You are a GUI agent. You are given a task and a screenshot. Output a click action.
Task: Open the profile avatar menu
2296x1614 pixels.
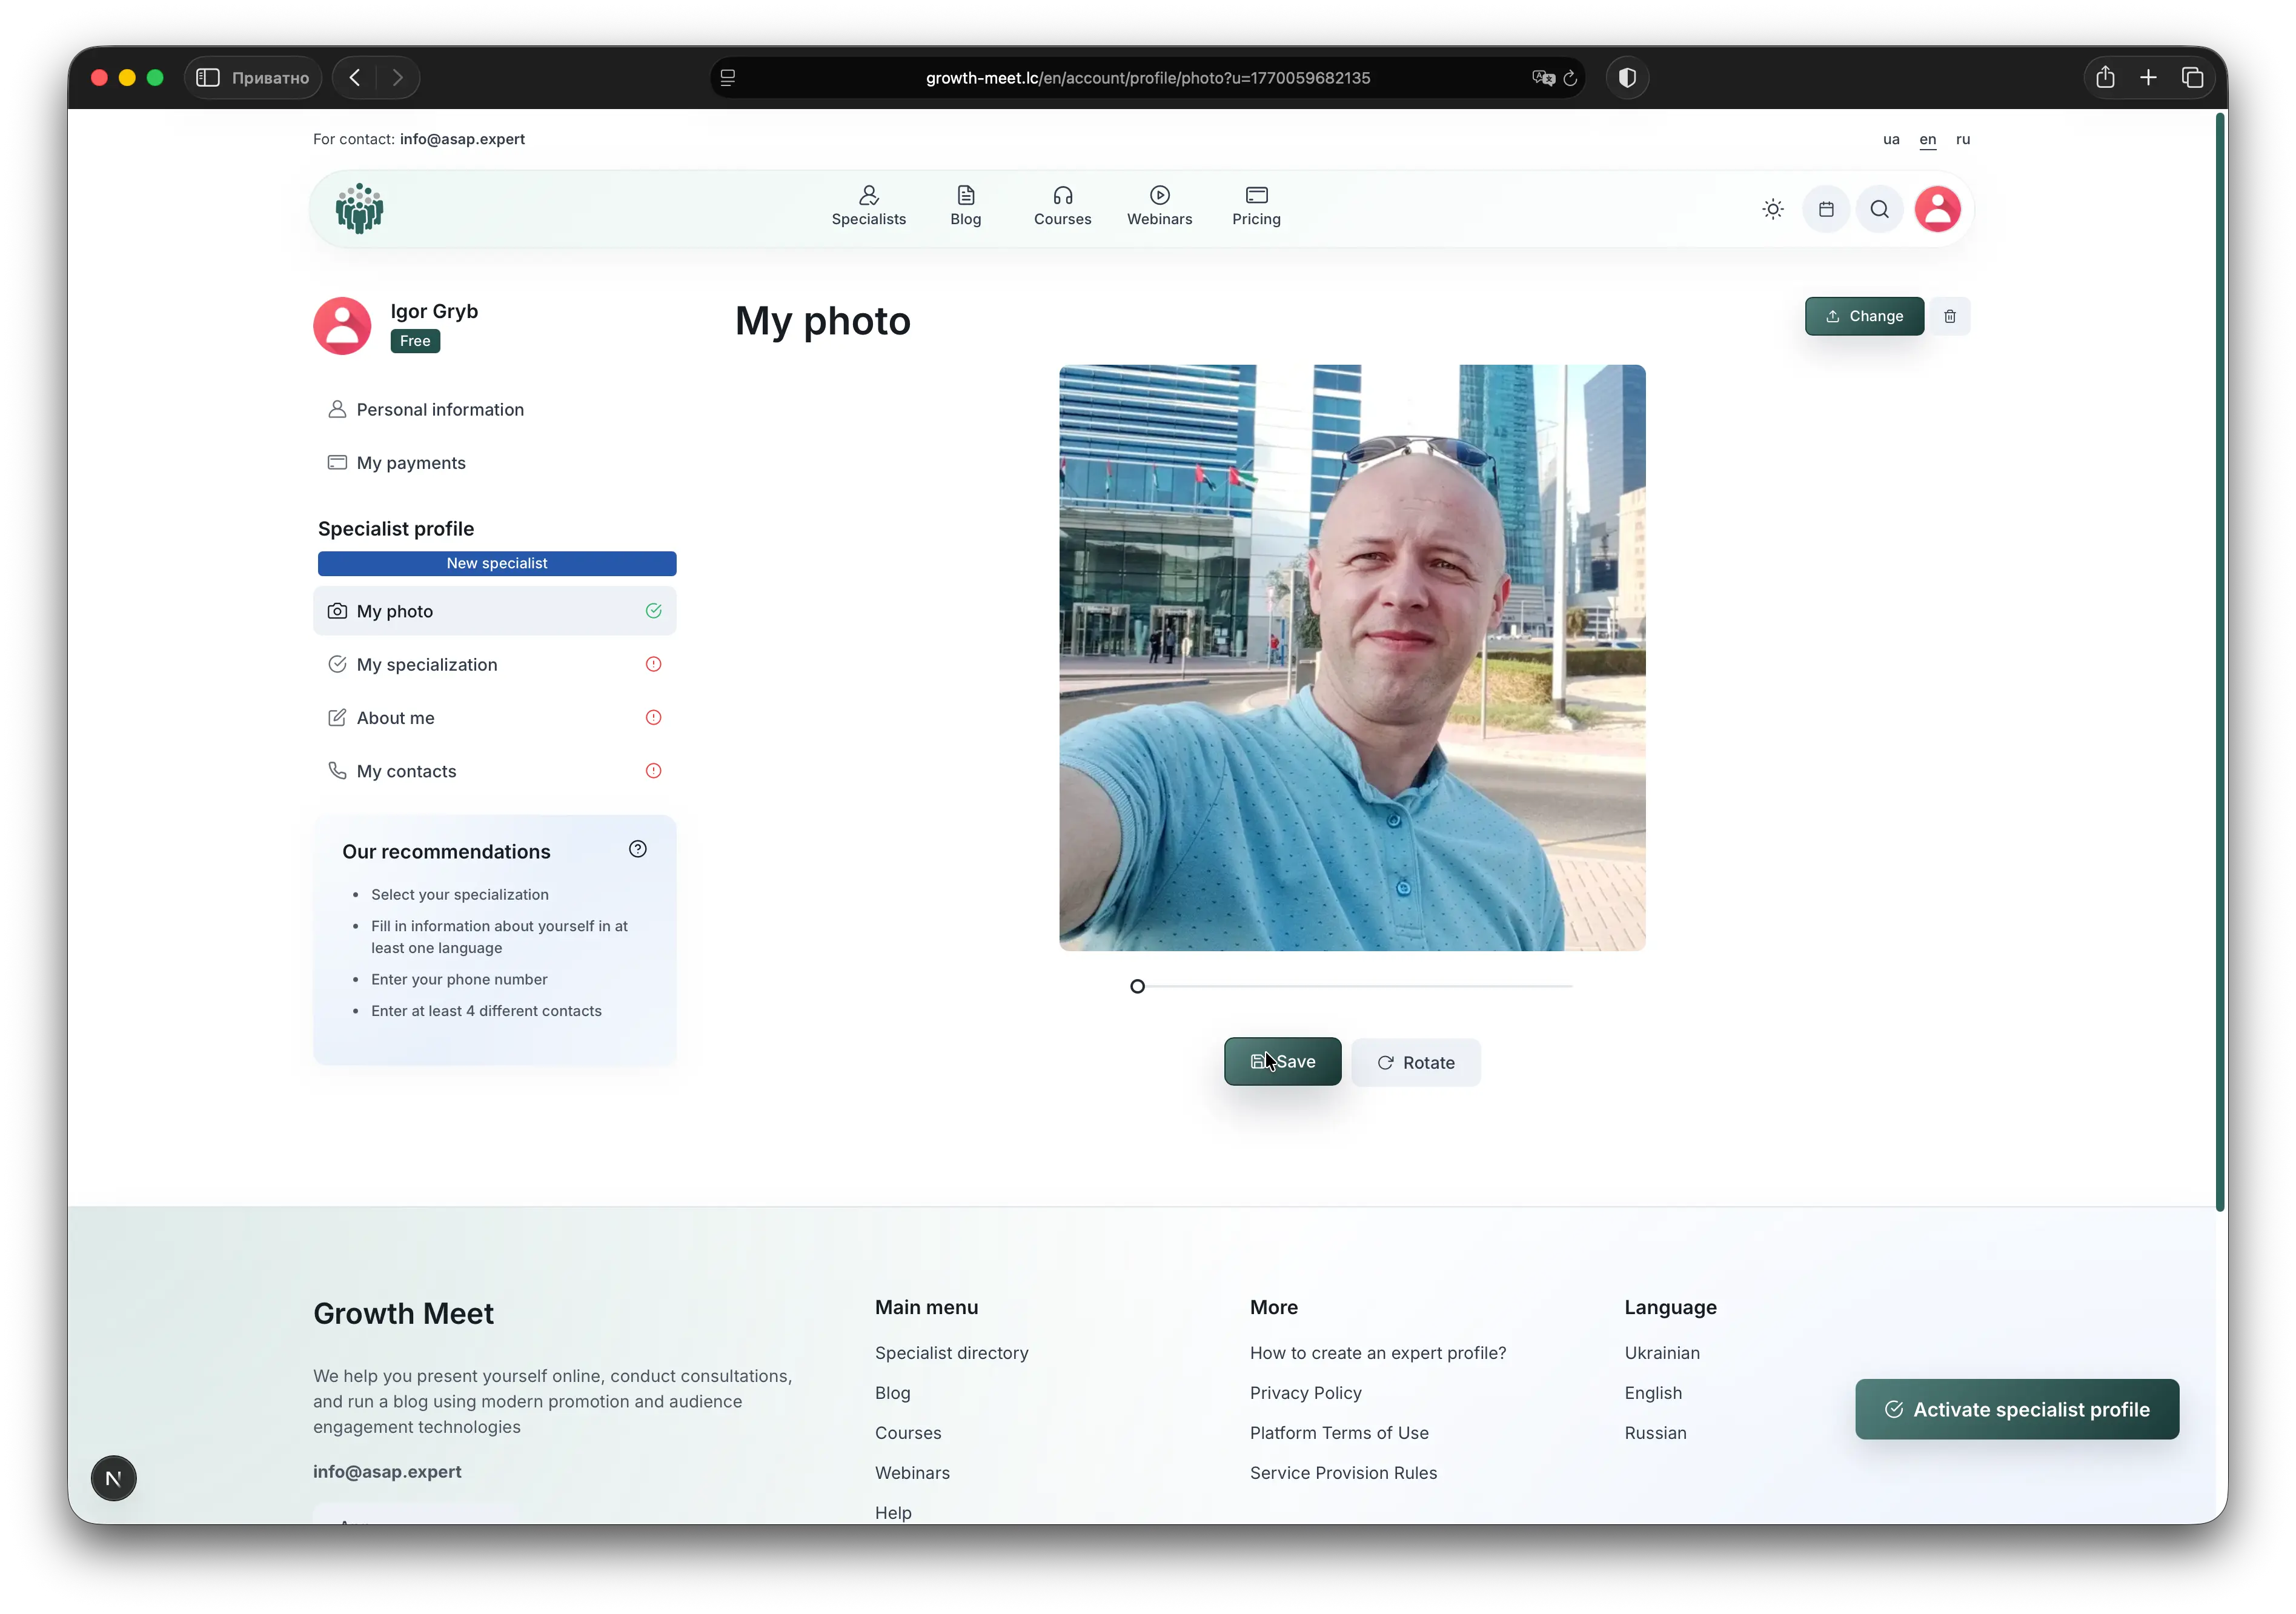(1936, 209)
